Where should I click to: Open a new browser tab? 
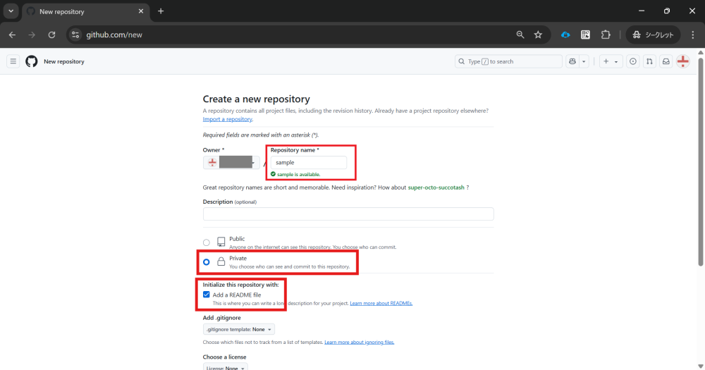pos(161,11)
